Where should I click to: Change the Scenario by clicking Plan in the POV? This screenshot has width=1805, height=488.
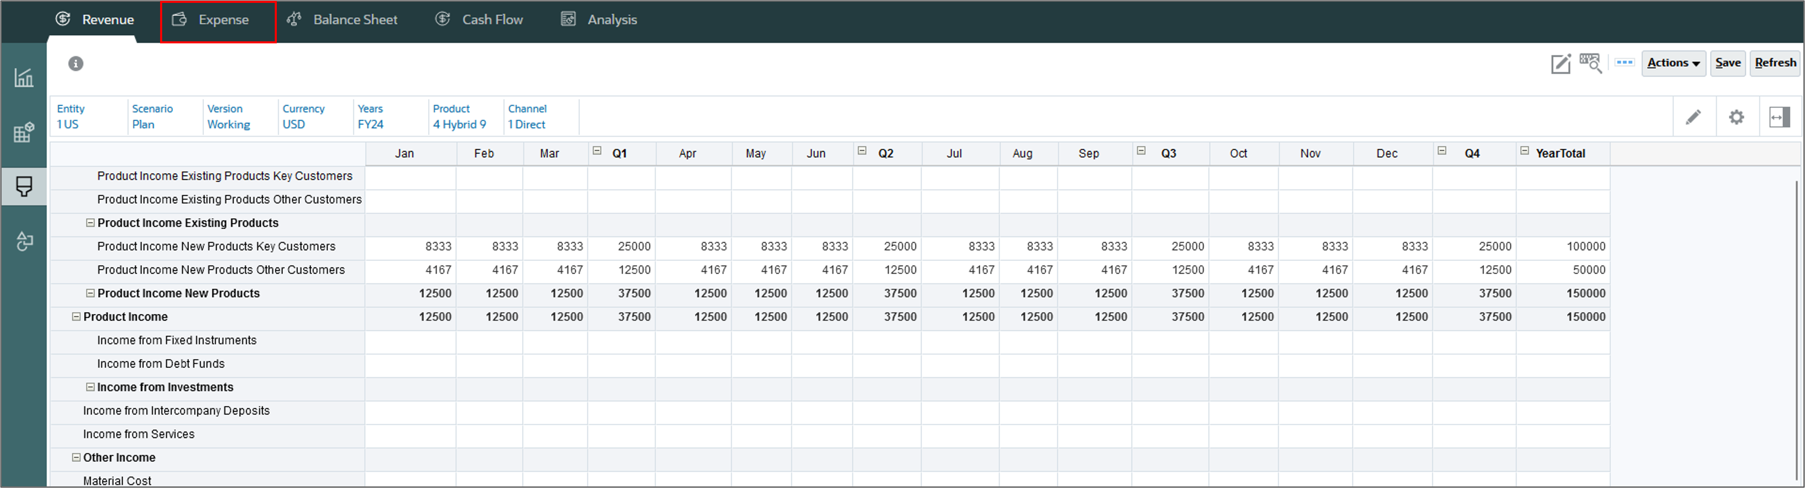145,125
